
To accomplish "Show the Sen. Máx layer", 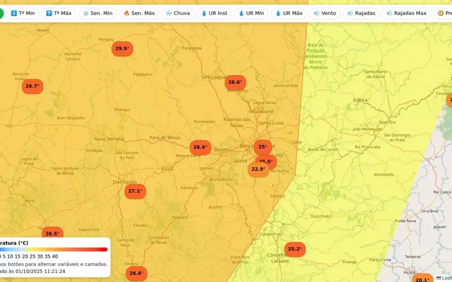I will 139,13.
